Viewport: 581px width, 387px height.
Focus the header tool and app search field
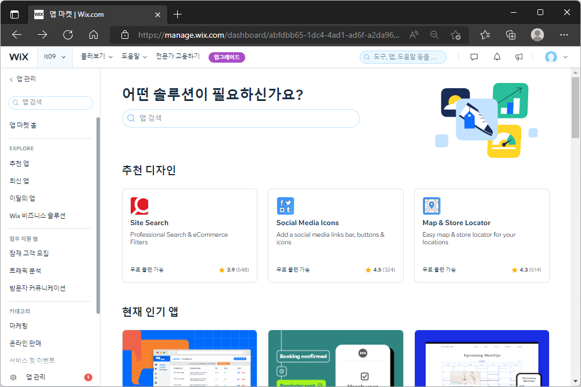pos(403,57)
